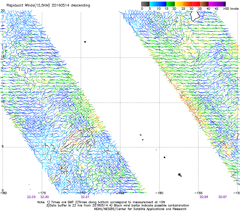Click the longitude '-160' axis label
This screenshot has height=211, width=240.
click(x=159, y=193)
